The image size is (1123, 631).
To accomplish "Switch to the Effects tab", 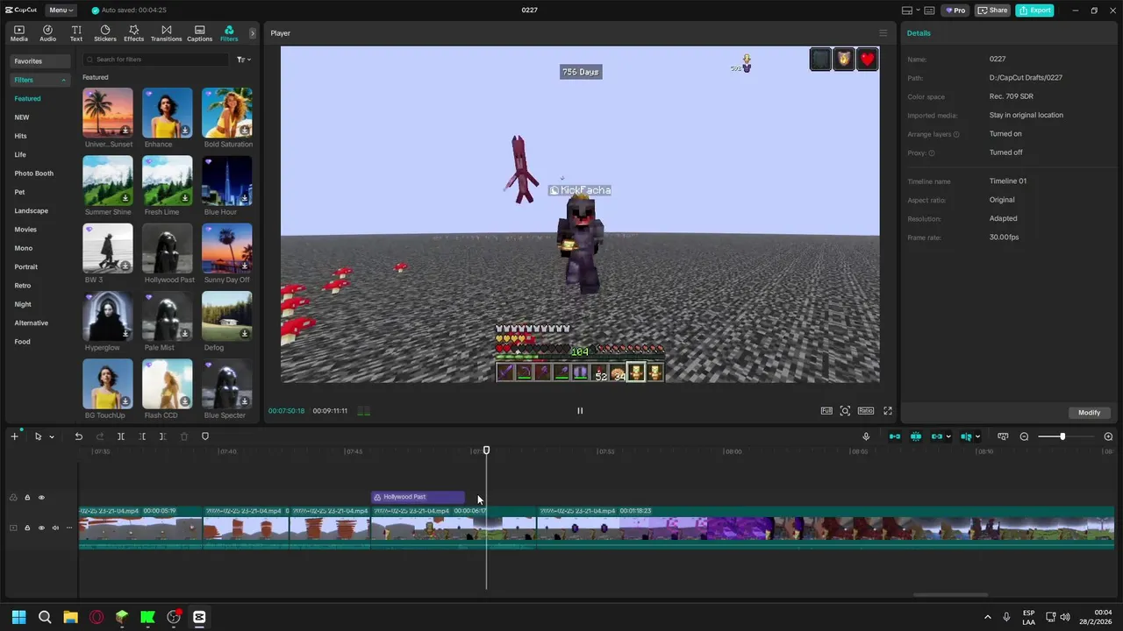I will (x=133, y=33).
